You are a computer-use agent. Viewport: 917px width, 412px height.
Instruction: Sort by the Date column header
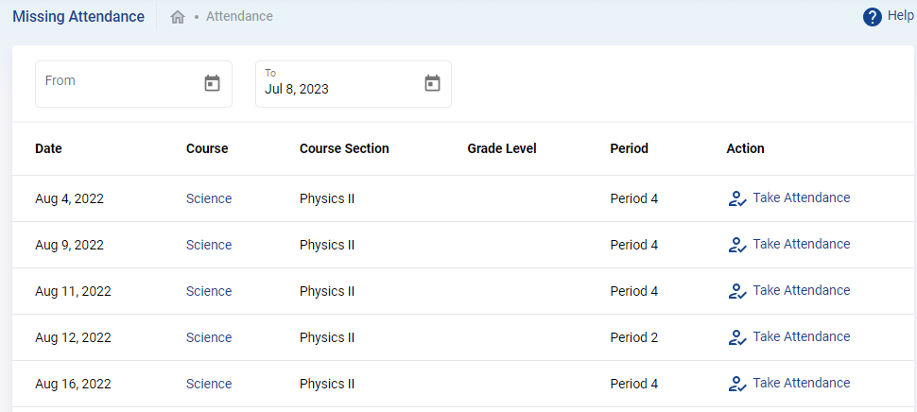point(48,148)
